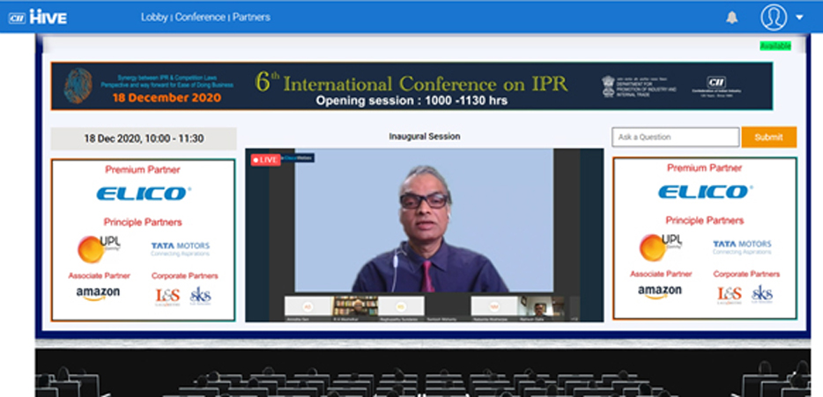
Task: Click the green Available status badge
Action: tap(775, 46)
